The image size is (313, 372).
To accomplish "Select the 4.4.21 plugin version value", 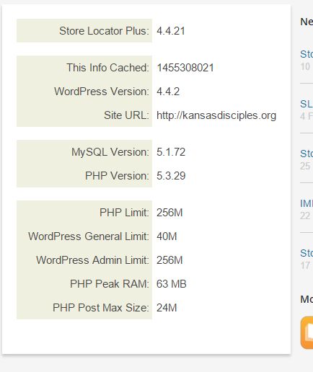I will pyautogui.click(x=171, y=31).
